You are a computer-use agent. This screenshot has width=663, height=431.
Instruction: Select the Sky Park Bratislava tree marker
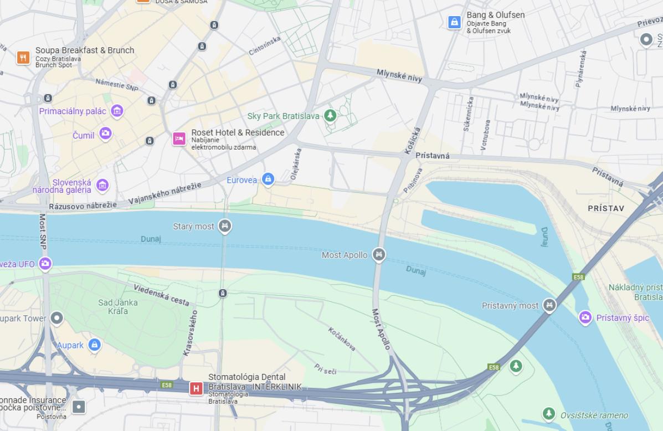[x=330, y=115]
